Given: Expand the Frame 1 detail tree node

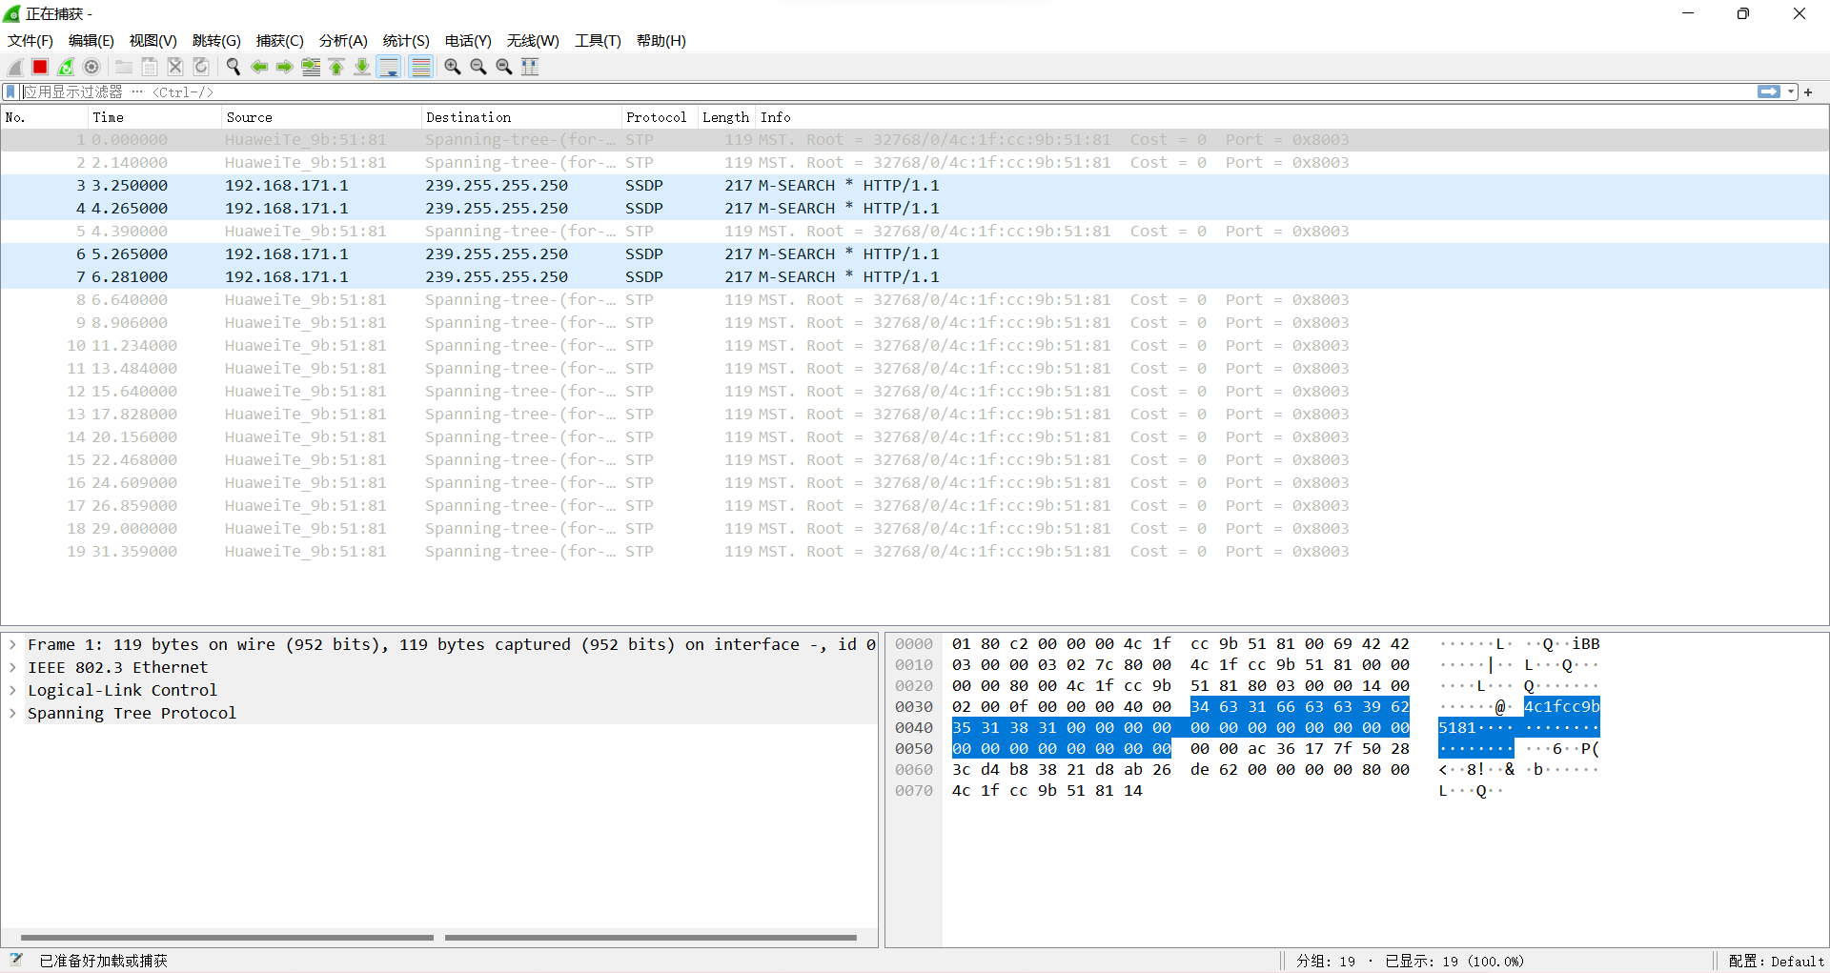Looking at the screenshot, I should click(x=12, y=645).
